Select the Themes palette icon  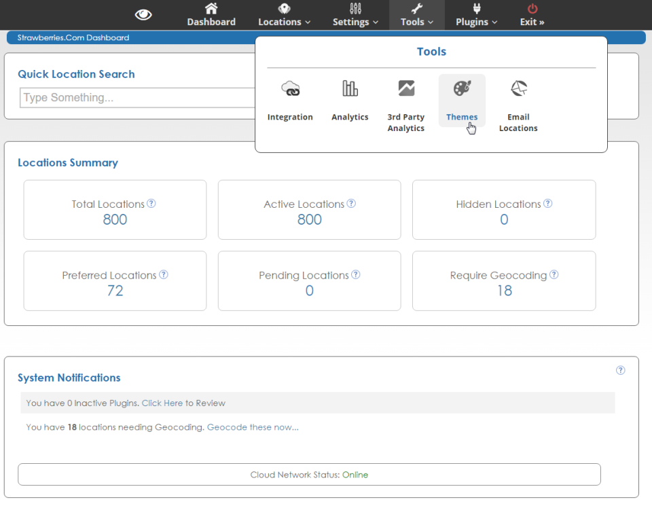pyautogui.click(x=462, y=88)
